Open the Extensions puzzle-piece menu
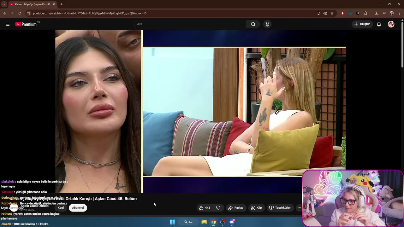This screenshot has width=404, height=227. click(x=365, y=13)
